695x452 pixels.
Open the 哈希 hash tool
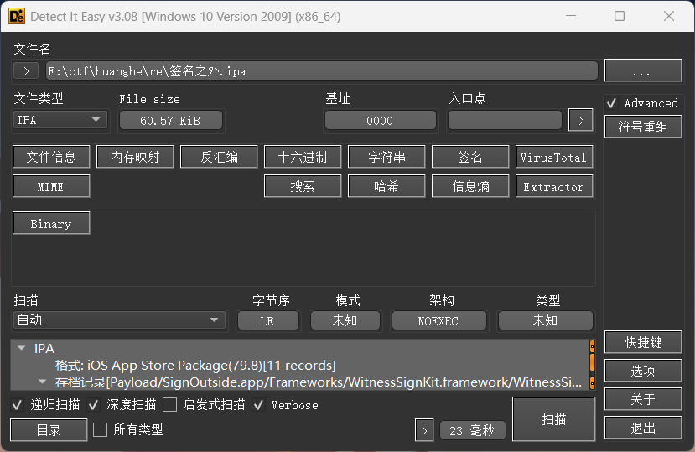[x=386, y=186]
